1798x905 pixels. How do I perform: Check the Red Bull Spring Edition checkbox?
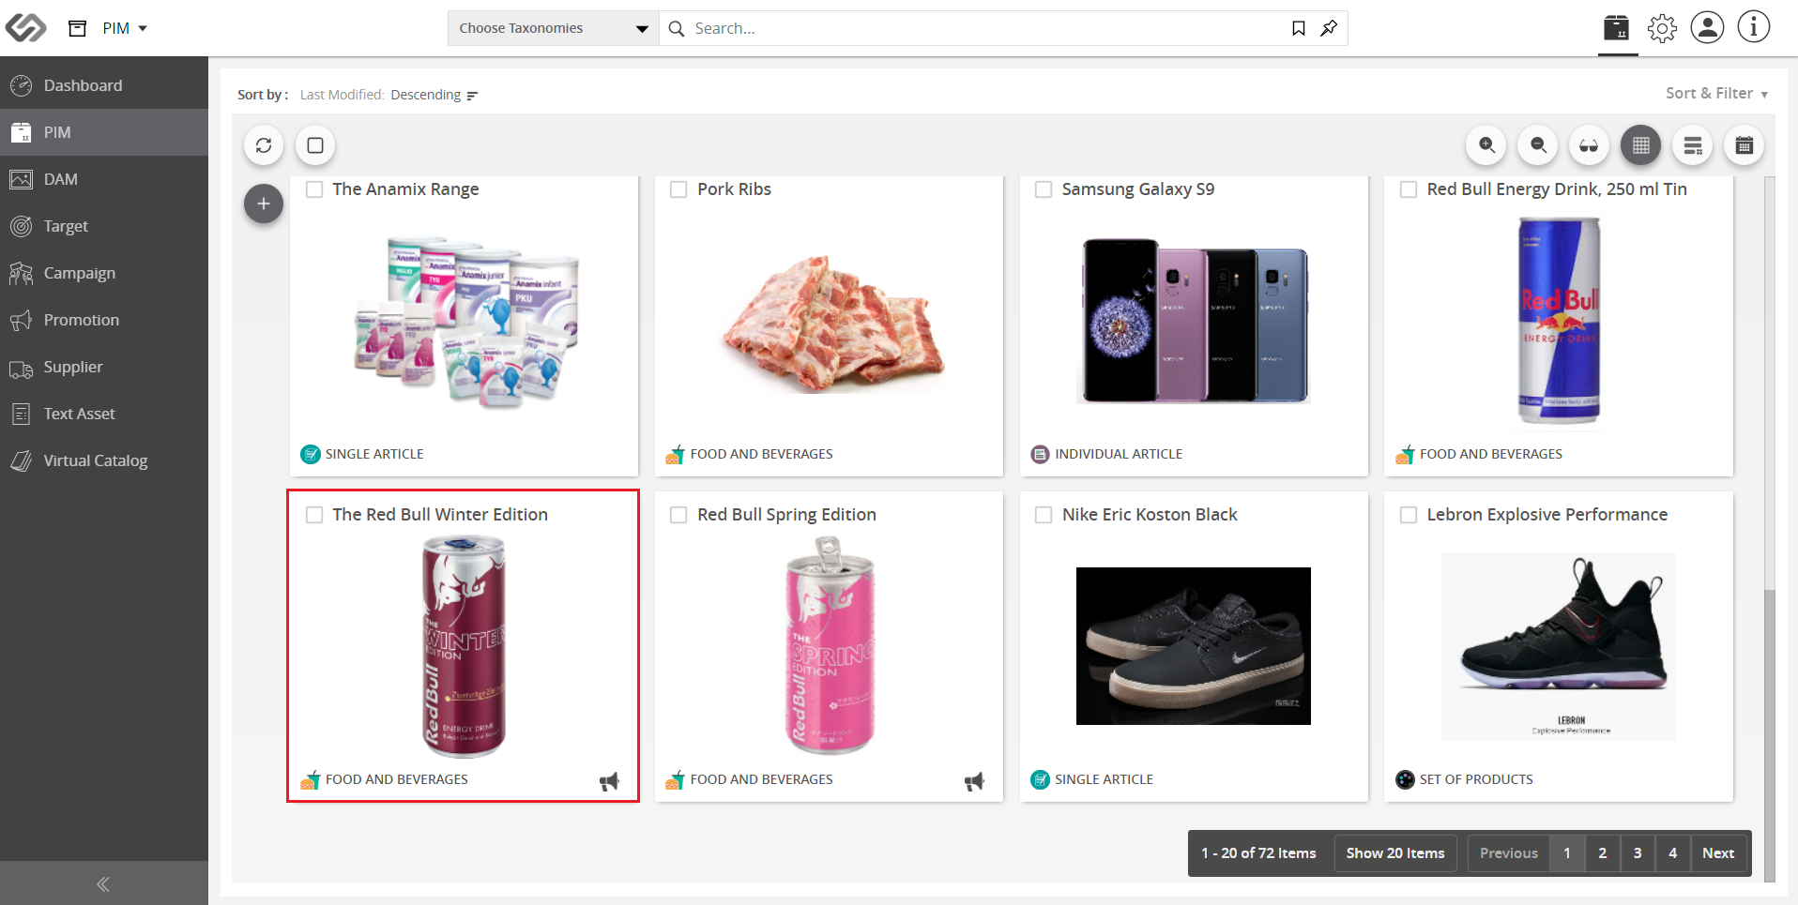pos(678,515)
